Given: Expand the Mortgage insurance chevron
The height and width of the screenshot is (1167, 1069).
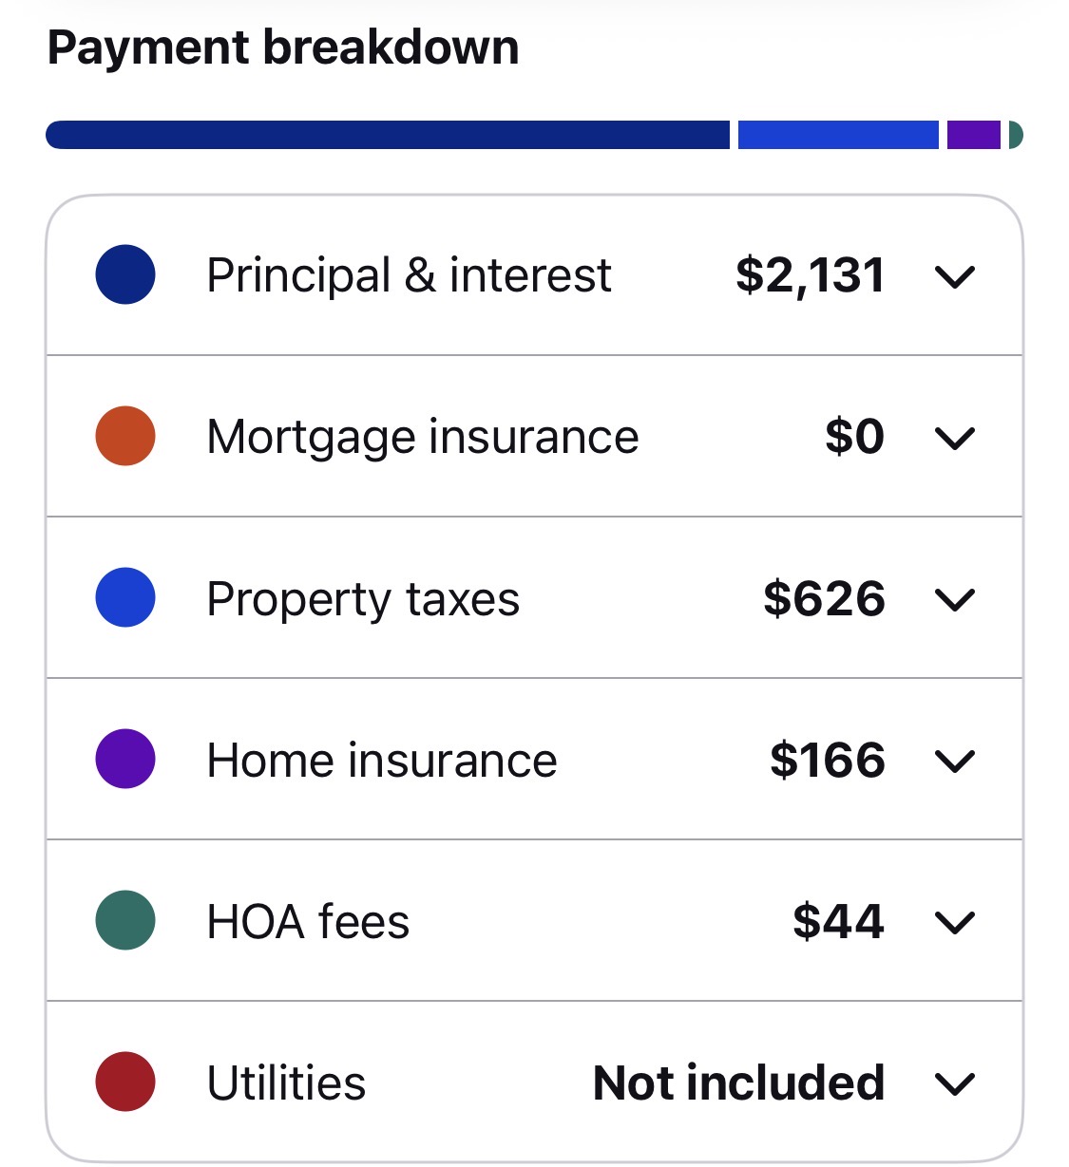Looking at the screenshot, I should (955, 439).
